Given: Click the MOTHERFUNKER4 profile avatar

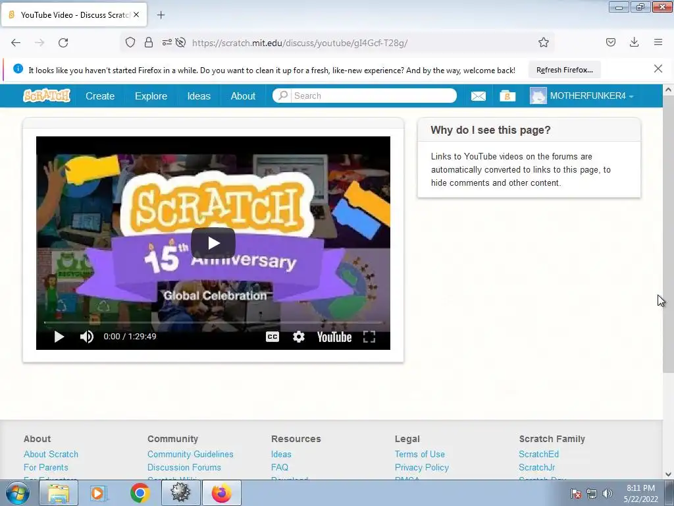Looking at the screenshot, I should click(x=538, y=96).
